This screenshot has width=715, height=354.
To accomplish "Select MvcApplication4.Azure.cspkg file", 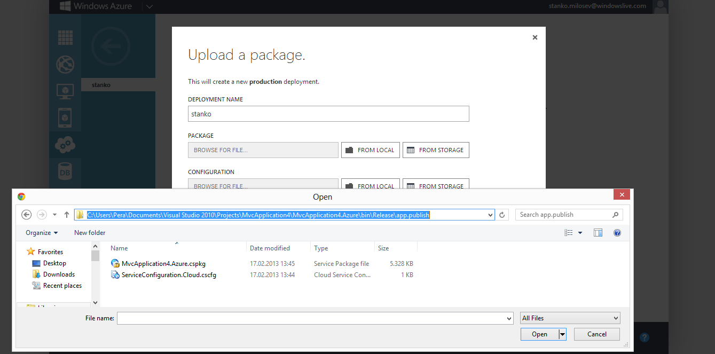I will pyautogui.click(x=163, y=264).
